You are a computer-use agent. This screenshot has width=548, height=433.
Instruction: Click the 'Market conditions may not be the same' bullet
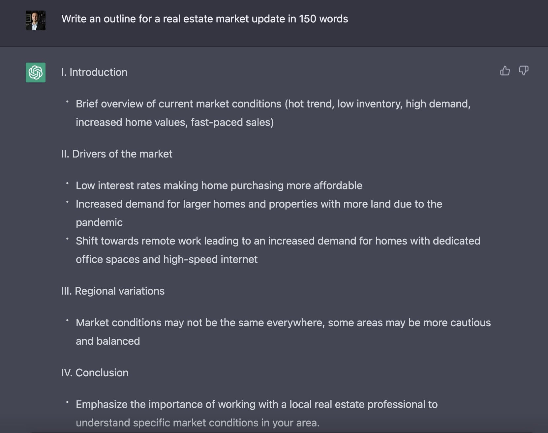coord(283,332)
